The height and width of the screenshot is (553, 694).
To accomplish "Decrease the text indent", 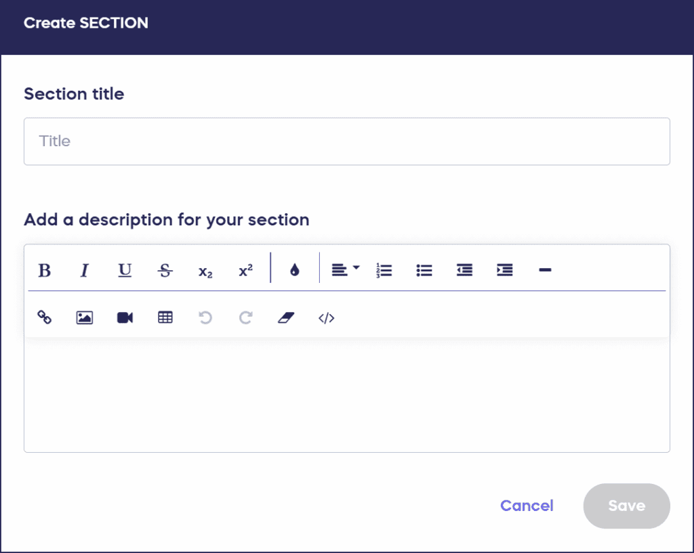I will click(464, 270).
